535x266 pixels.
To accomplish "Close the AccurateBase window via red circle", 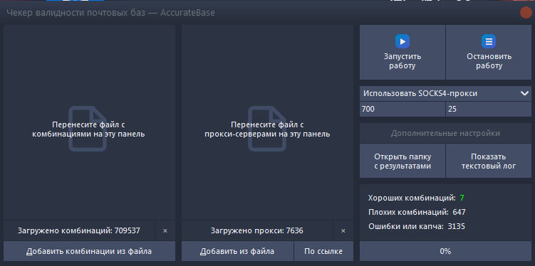I will click(526, 13).
